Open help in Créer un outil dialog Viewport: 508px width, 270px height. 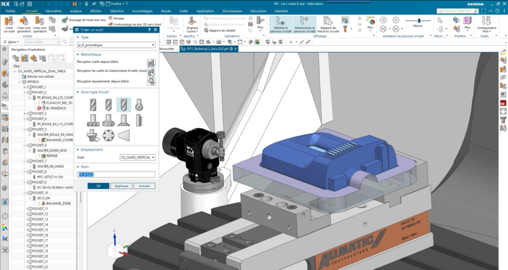coord(149,29)
